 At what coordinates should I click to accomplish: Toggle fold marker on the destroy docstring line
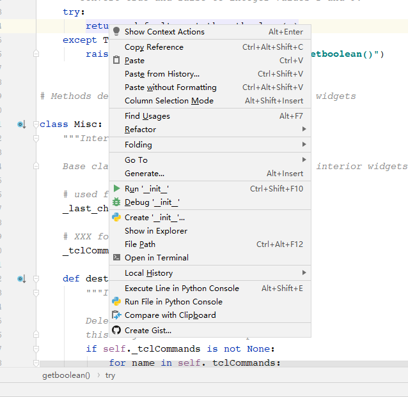(36, 293)
